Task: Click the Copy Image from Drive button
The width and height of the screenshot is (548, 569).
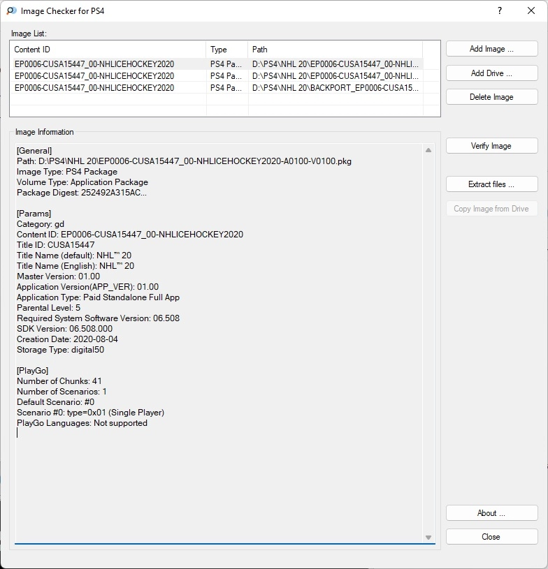Action: (x=491, y=209)
